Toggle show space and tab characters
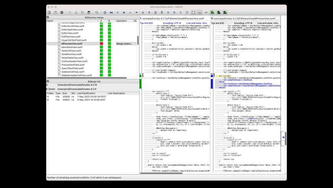Viewport: 333px width, 188px height. (193, 13)
